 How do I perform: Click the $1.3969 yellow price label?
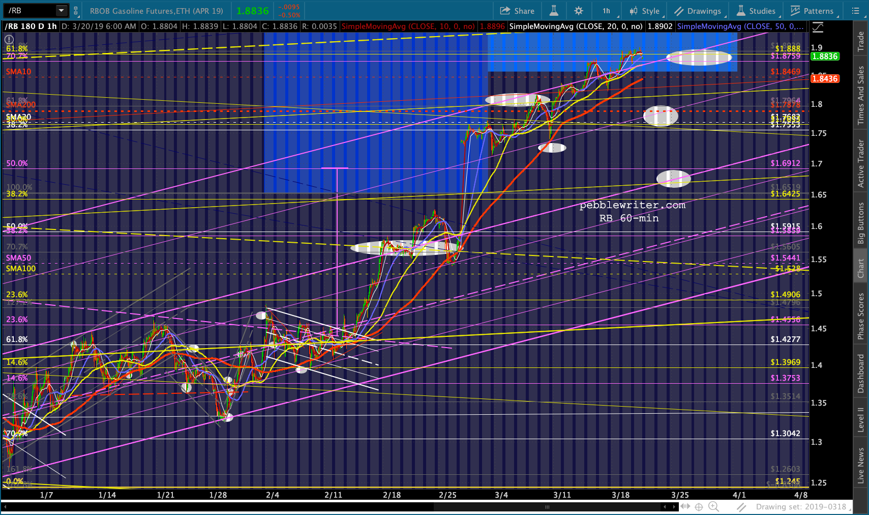tap(785, 362)
